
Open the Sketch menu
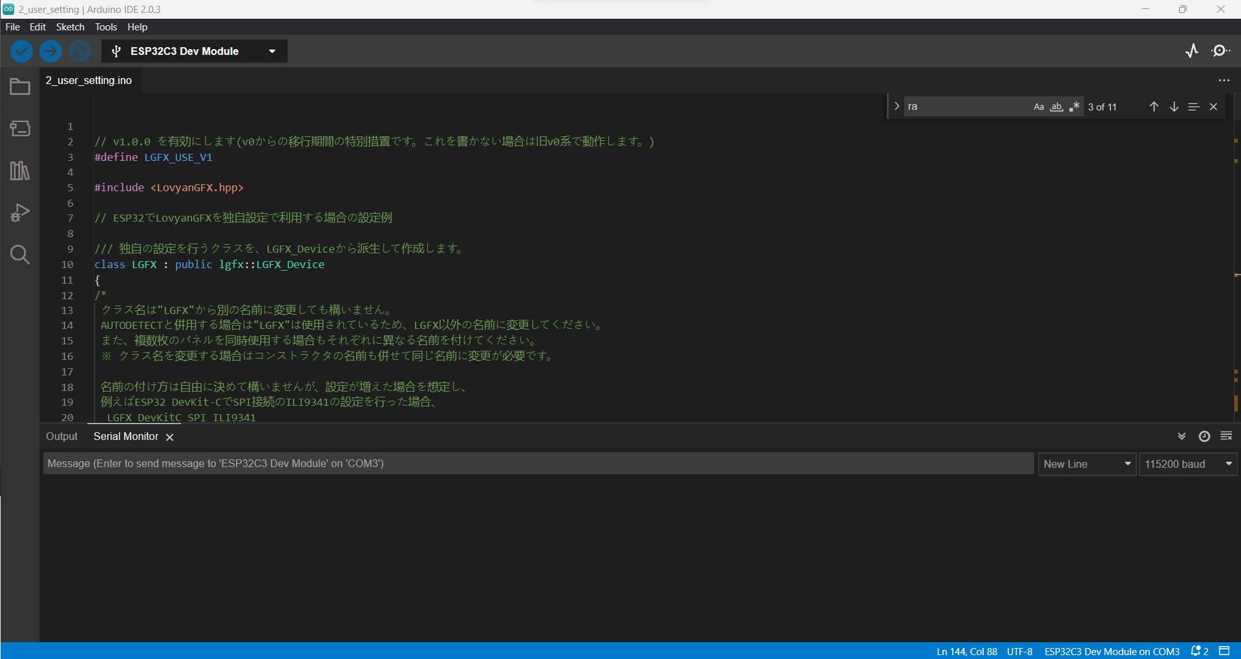[70, 26]
